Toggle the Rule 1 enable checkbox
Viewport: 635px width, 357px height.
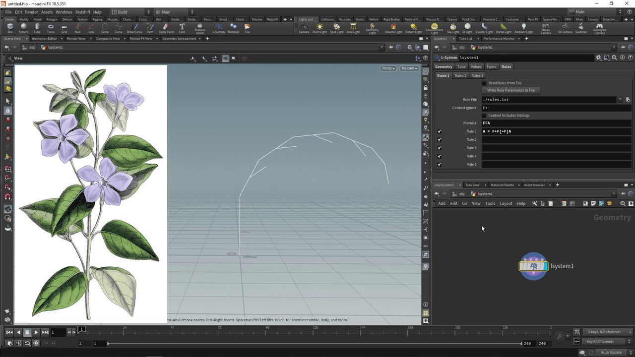[439, 131]
